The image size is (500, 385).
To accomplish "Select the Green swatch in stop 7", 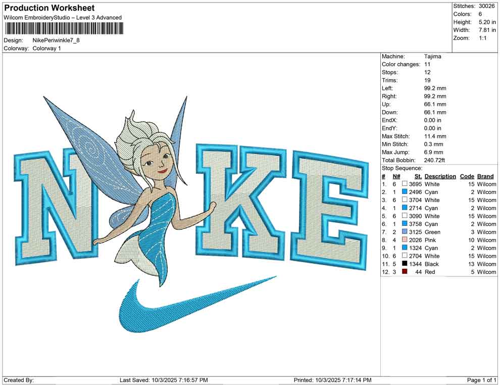I will pos(405,232).
